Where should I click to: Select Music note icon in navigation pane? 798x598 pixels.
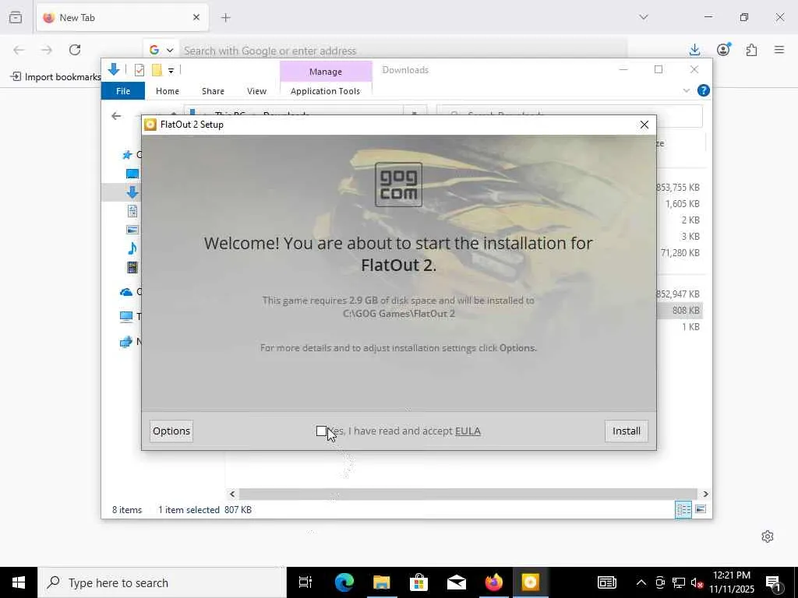pos(132,248)
